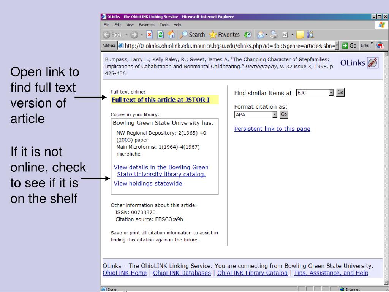Click the OhioLINK Home footer link

(125, 273)
